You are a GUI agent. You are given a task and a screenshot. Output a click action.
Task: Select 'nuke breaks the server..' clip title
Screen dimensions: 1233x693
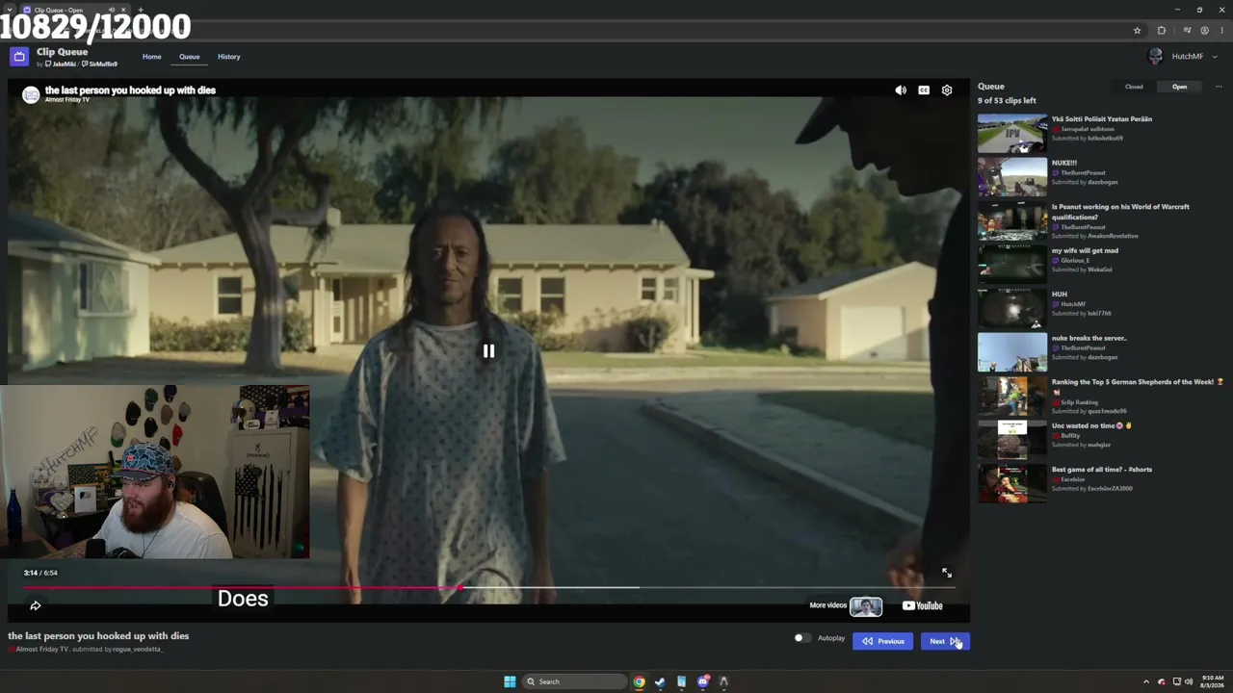pos(1089,338)
